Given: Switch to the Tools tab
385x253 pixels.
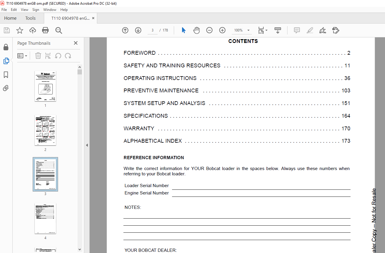Looking at the screenshot, I should pos(30,18).
